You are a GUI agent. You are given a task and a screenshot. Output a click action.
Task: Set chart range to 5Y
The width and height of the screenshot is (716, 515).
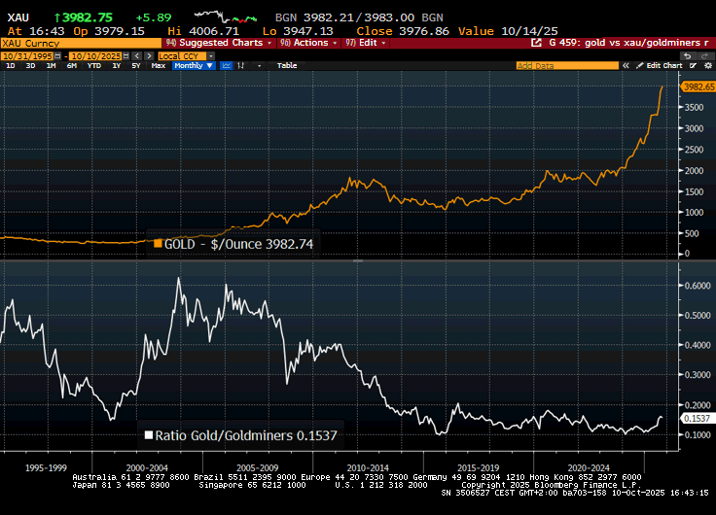(x=135, y=65)
